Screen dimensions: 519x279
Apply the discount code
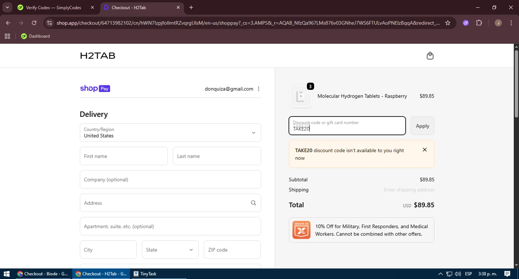point(422,126)
